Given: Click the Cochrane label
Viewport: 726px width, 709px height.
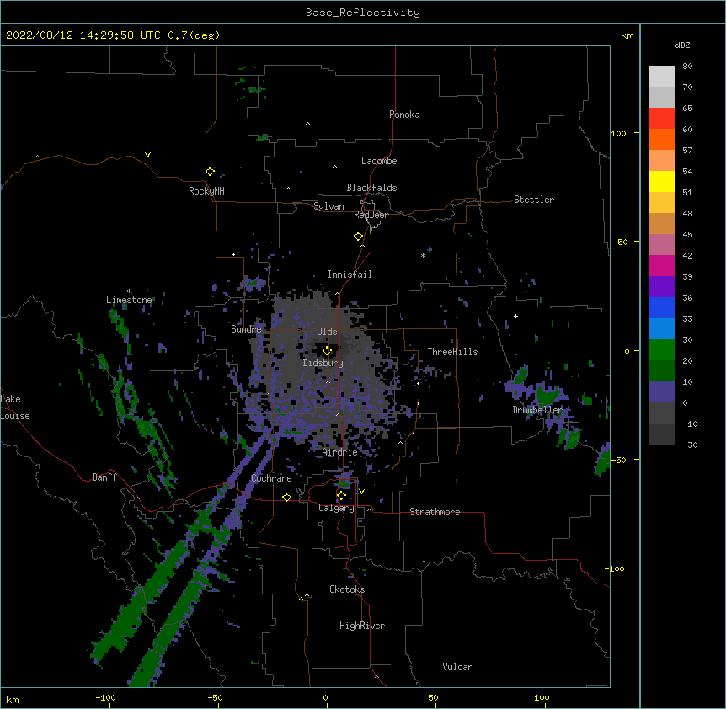Looking at the screenshot, I should 271,478.
